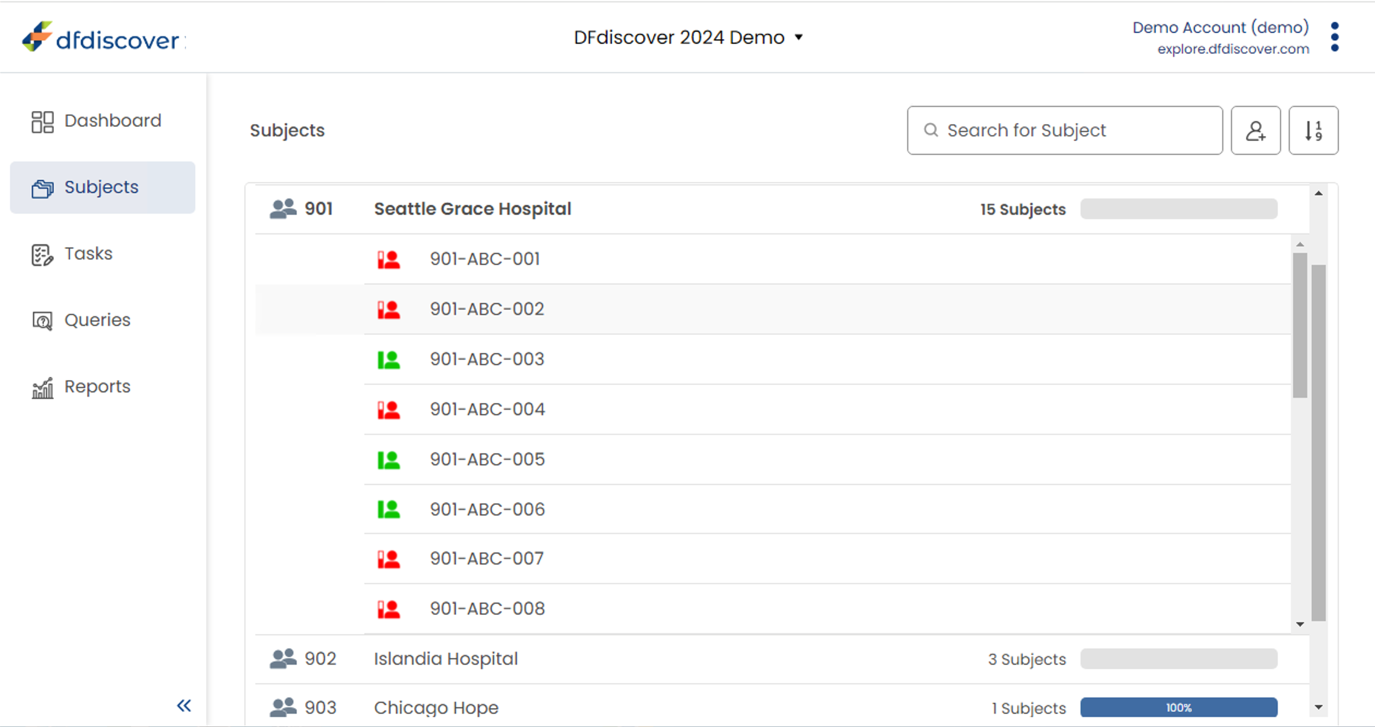Click red status icon of 901-ABC-008
The height and width of the screenshot is (727, 1375).
pyautogui.click(x=389, y=609)
